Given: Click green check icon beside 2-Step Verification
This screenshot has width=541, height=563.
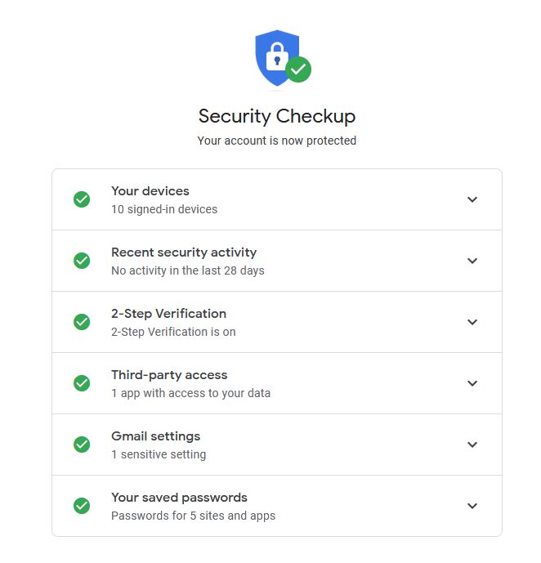Looking at the screenshot, I should [82, 322].
